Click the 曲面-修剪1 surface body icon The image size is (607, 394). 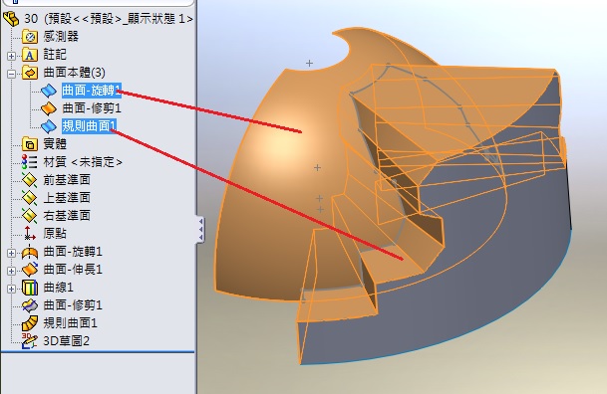(49, 108)
